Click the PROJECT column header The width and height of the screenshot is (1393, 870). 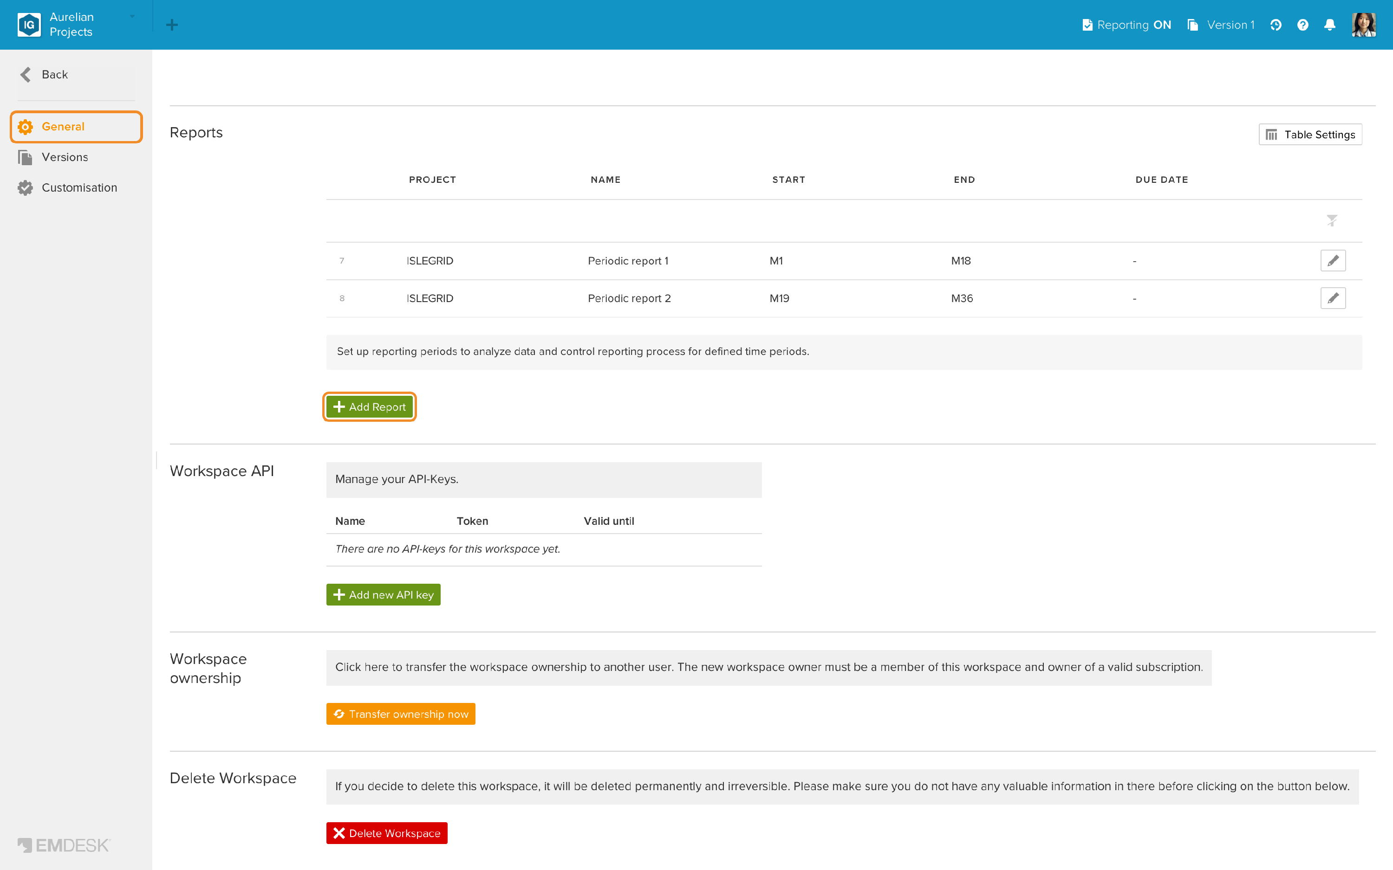[432, 180]
